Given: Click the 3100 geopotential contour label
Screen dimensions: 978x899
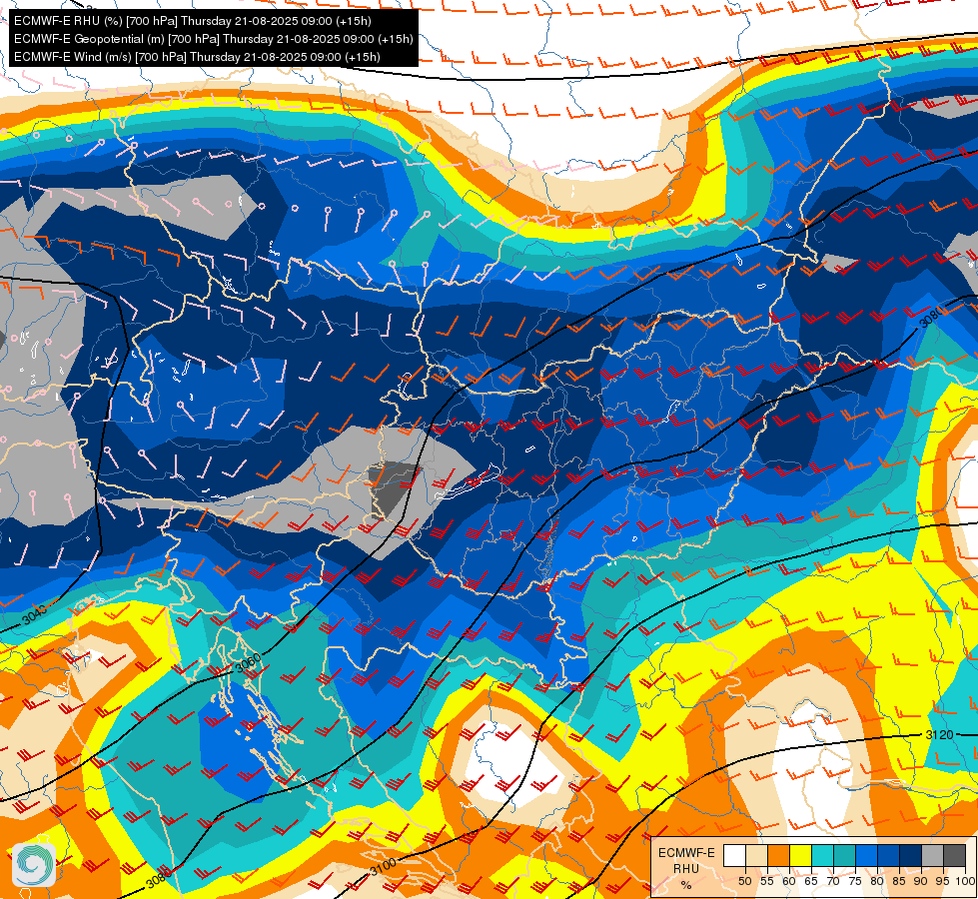Looking at the screenshot, I should (383, 866).
